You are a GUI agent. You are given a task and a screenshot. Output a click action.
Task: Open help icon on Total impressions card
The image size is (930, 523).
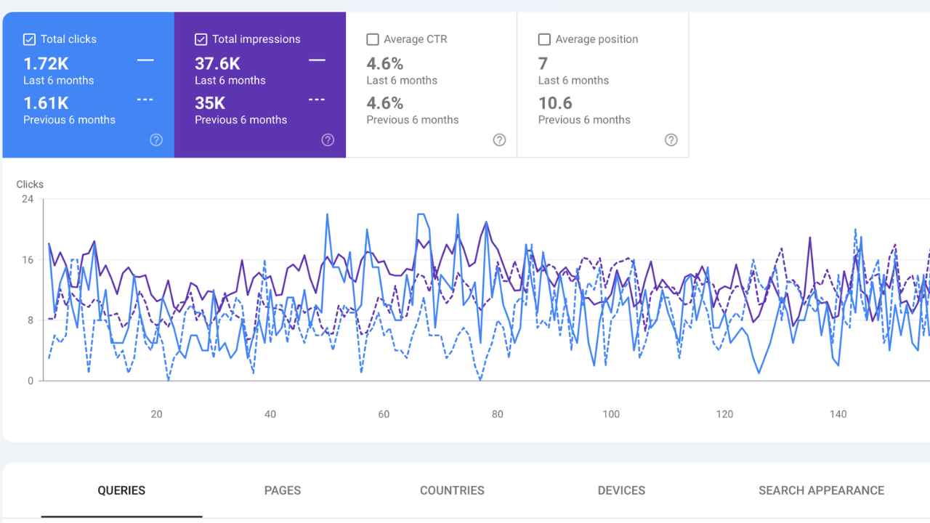tap(328, 140)
